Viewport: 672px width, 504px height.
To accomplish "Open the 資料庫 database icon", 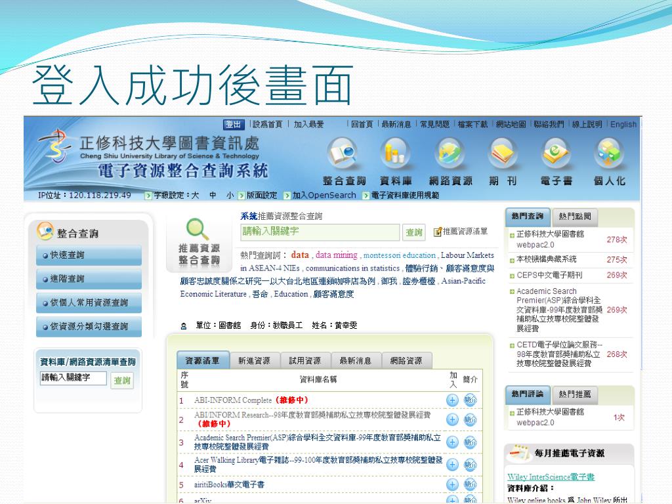I will point(396,152).
